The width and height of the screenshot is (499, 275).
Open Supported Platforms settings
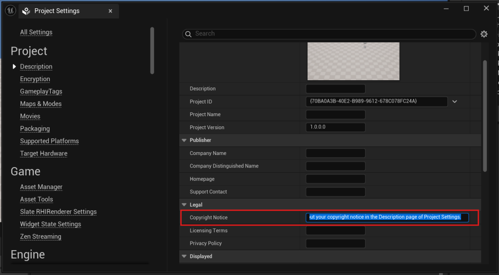[x=49, y=141]
